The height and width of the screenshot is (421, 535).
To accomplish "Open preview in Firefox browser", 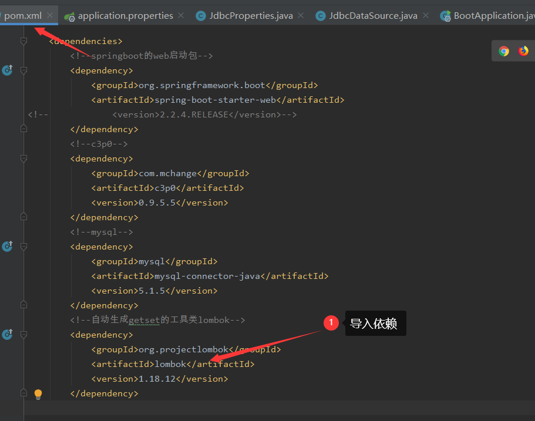I will [x=523, y=51].
